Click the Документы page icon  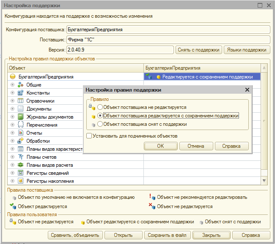(x=21, y=108)
